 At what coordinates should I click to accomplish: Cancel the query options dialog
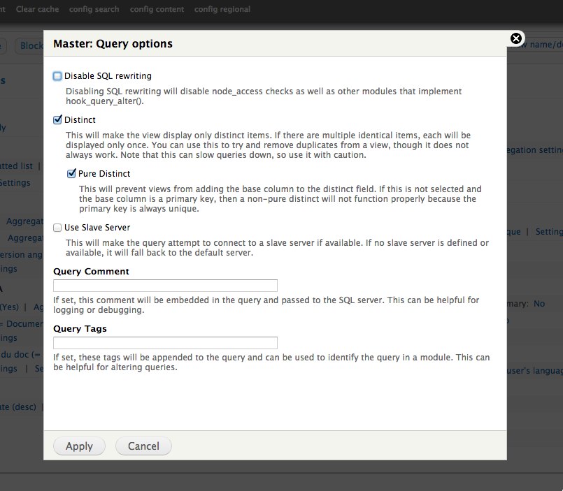click(143, 446)
